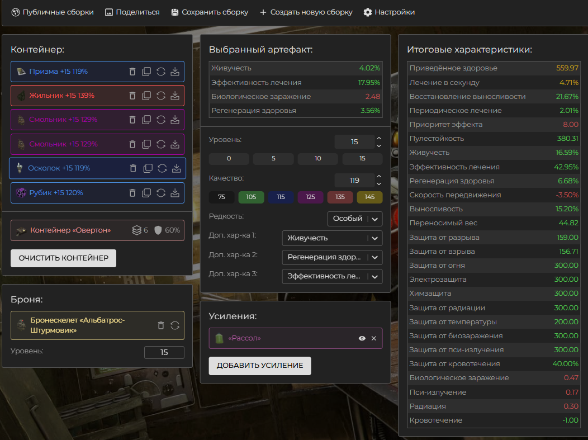
Task: Click the Скорость передвижения stat row
Action: coord(494,195)
